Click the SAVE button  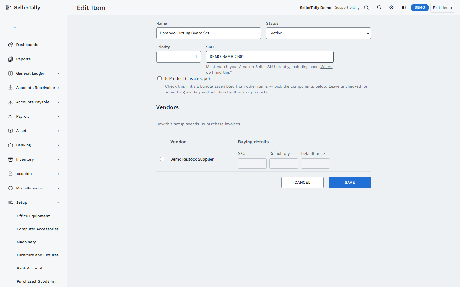coord(349,182)
